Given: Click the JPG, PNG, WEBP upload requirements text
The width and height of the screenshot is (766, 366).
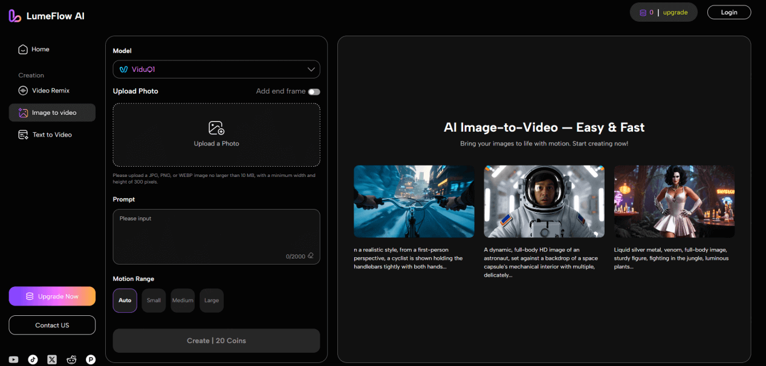Looking at the screenshot, I should pyautogui.click(x=214, y=178).
